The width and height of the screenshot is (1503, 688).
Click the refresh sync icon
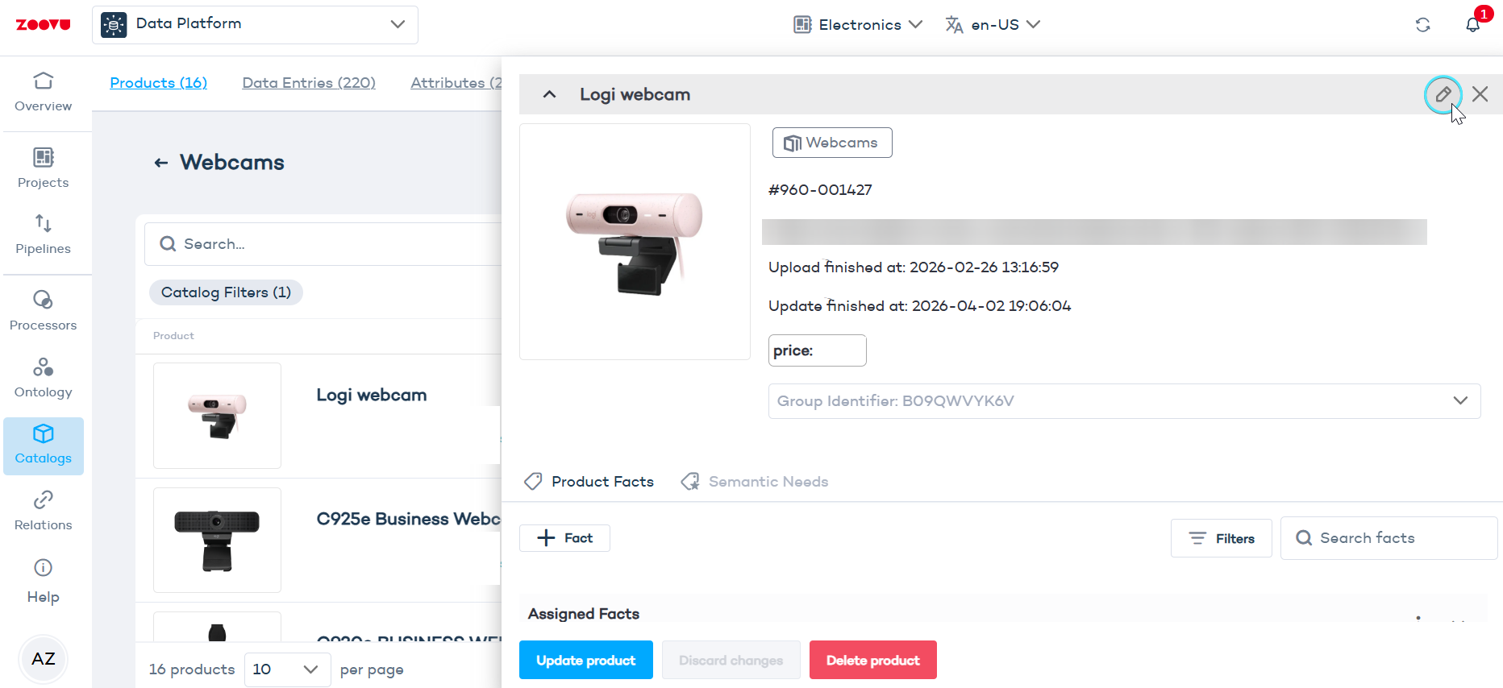1422,25
